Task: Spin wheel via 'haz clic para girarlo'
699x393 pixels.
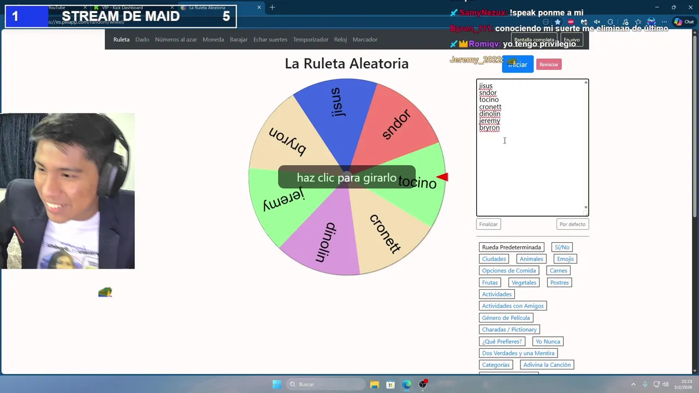Action: click(347, 177)
